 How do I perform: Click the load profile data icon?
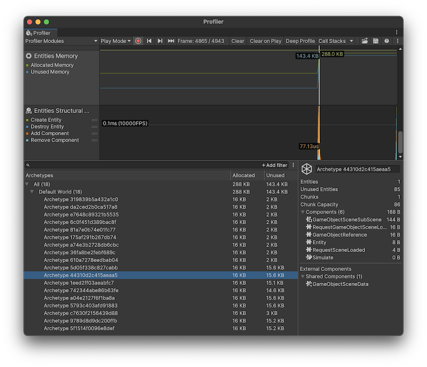(365, 40)
